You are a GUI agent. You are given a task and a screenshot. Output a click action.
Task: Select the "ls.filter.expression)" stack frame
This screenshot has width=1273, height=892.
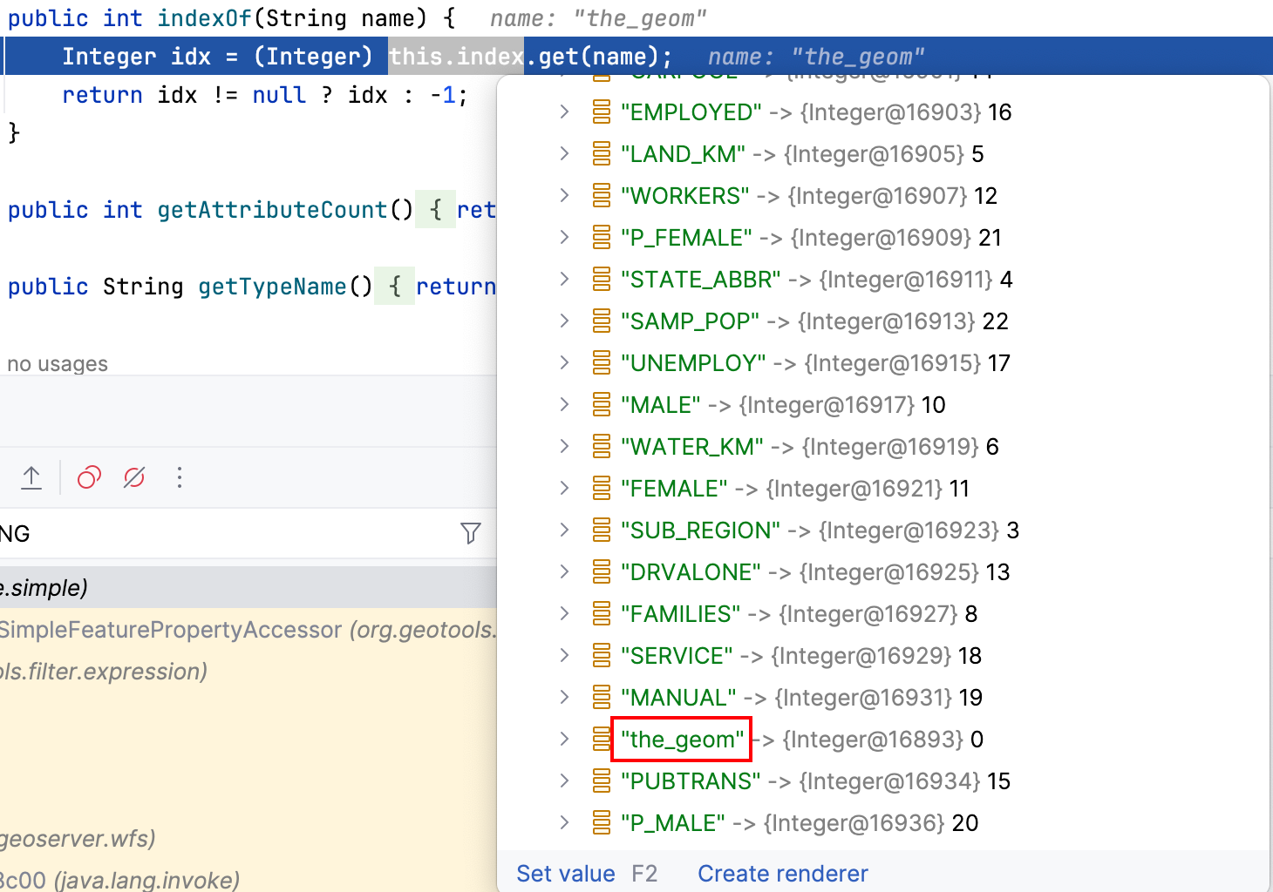pos(248,672)
